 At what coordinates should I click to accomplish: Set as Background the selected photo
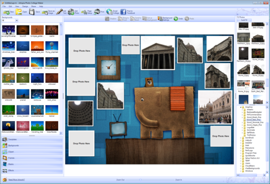click(149, 19)
